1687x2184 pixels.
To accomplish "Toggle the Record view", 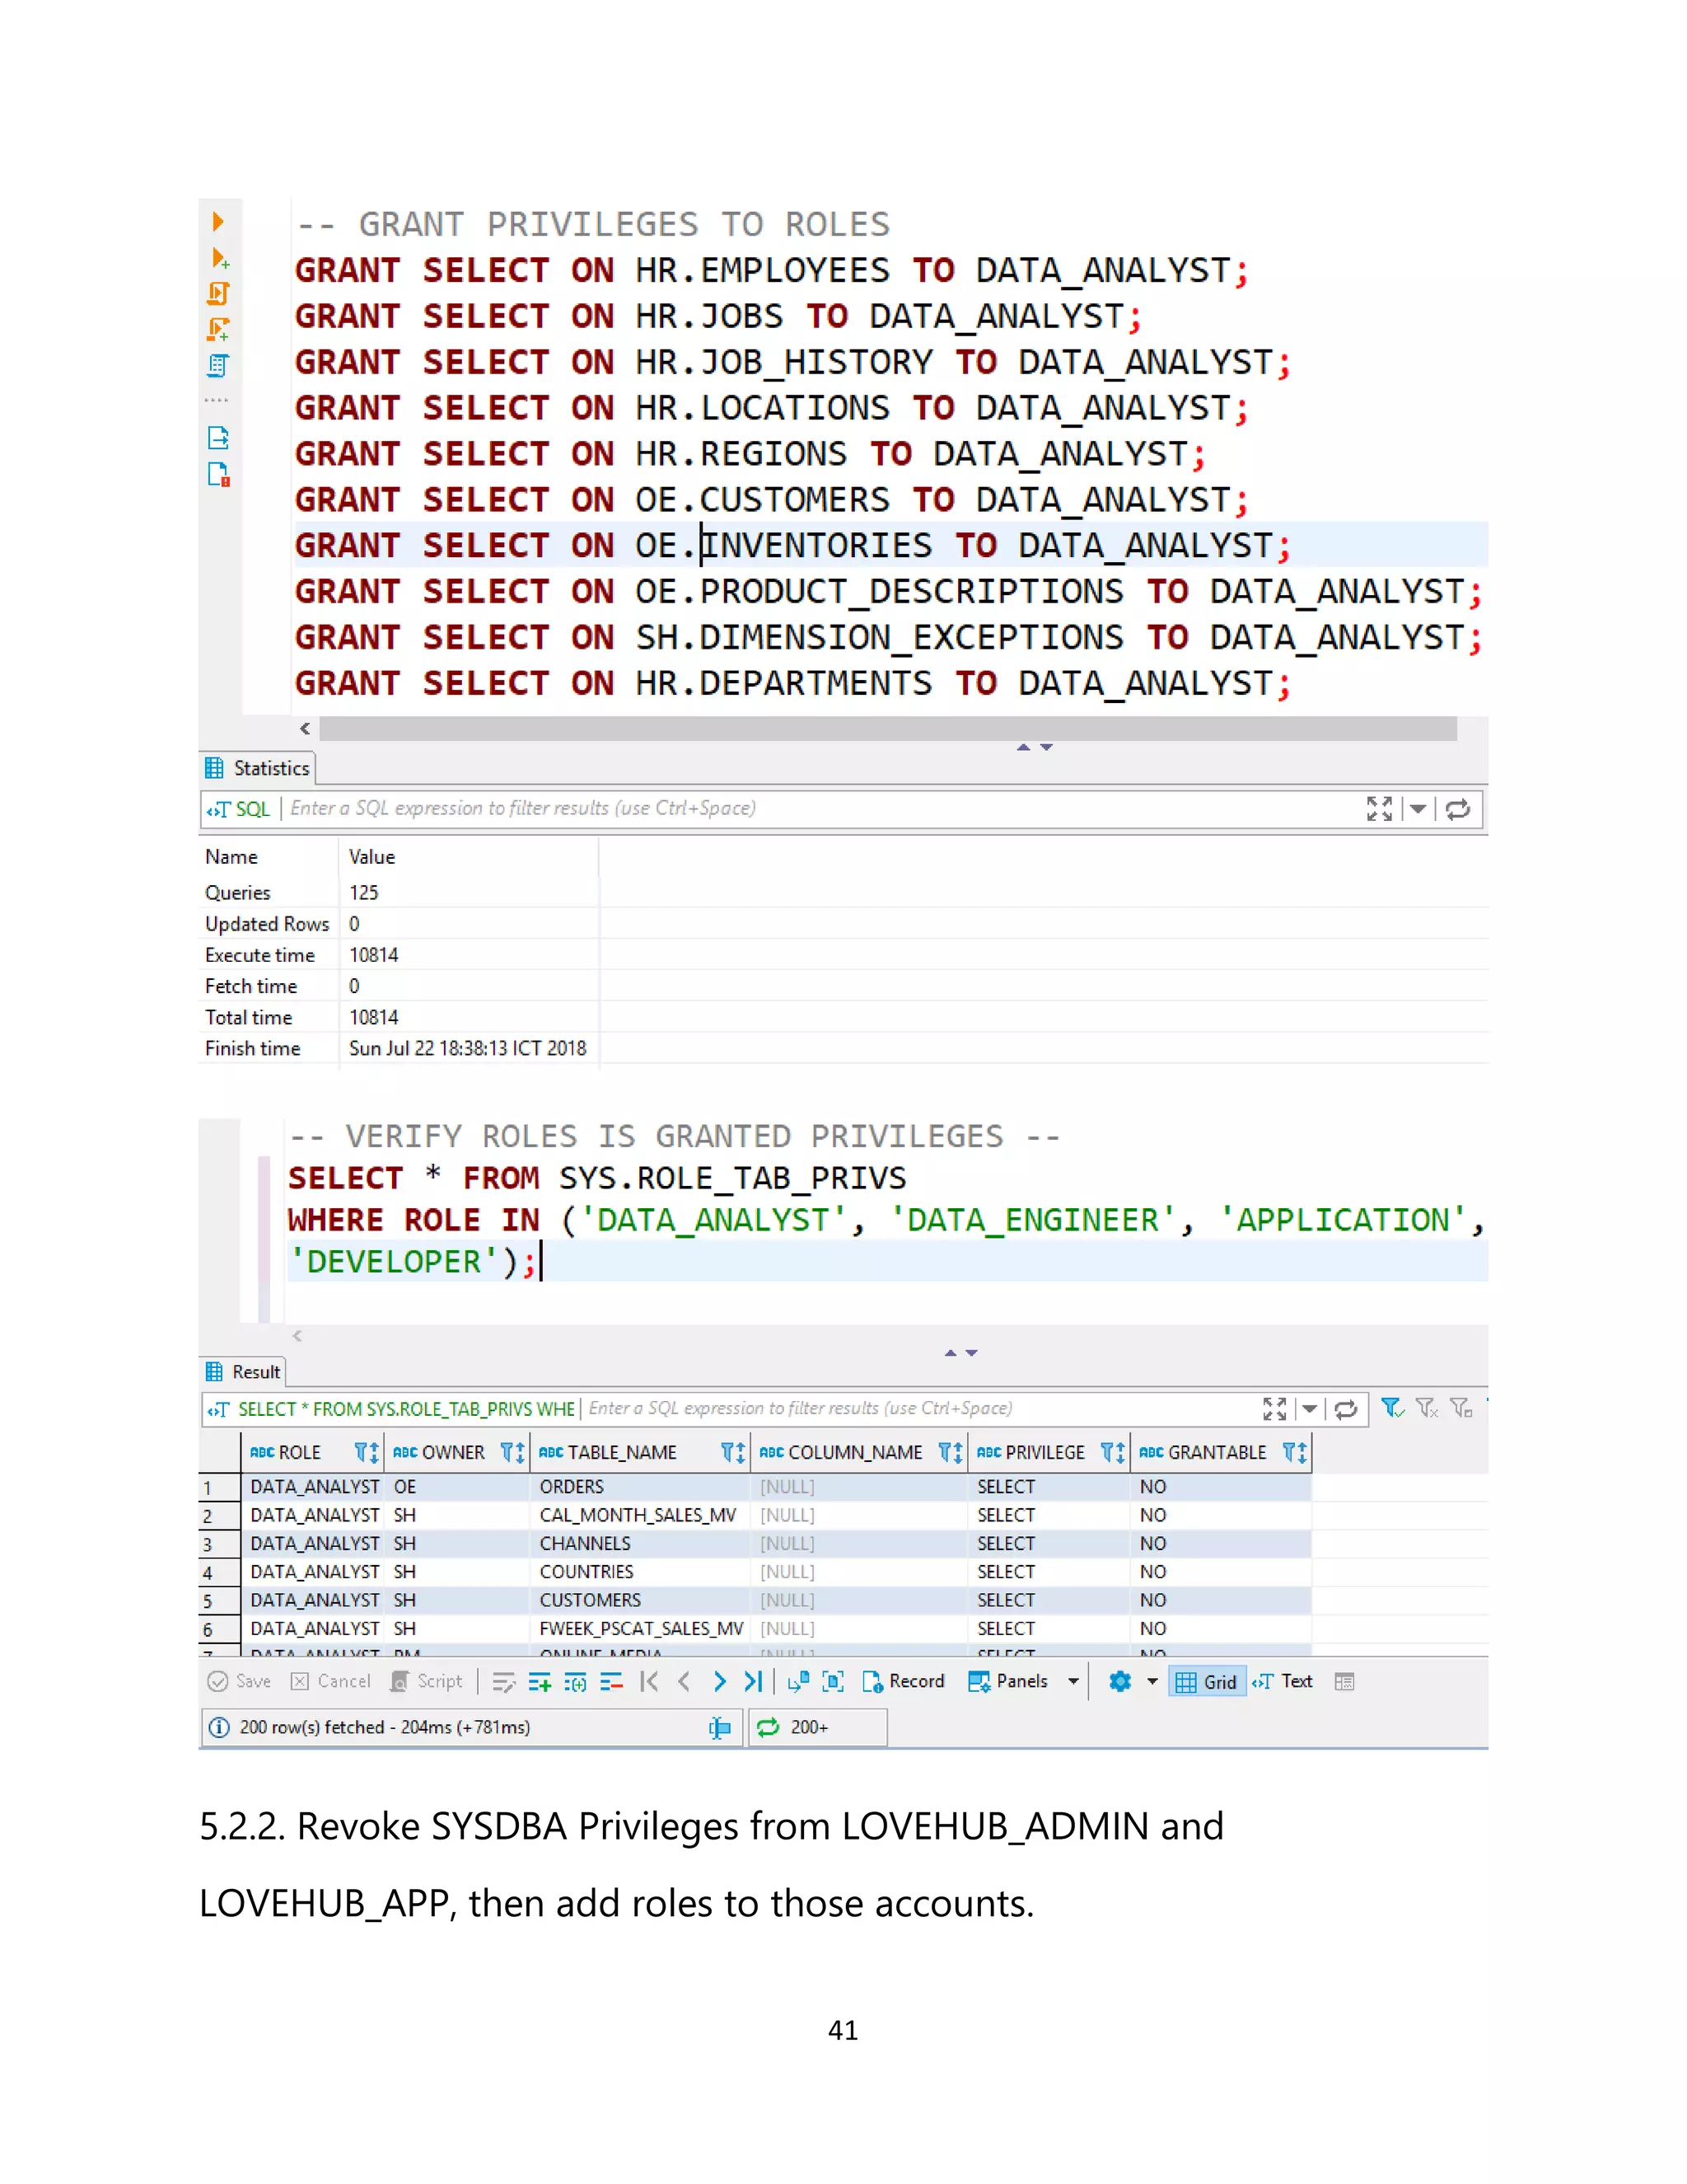I will (x=904, y=1681).
